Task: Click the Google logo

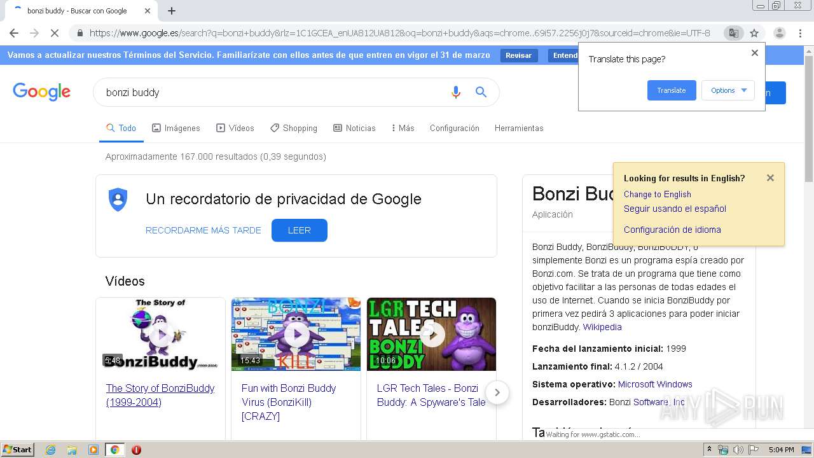Action: [42, 92]
